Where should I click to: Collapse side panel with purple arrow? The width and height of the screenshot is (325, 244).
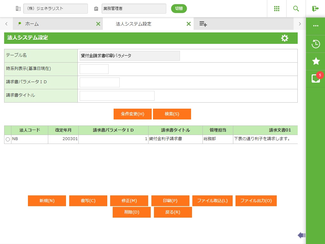(x=301, y=235)
